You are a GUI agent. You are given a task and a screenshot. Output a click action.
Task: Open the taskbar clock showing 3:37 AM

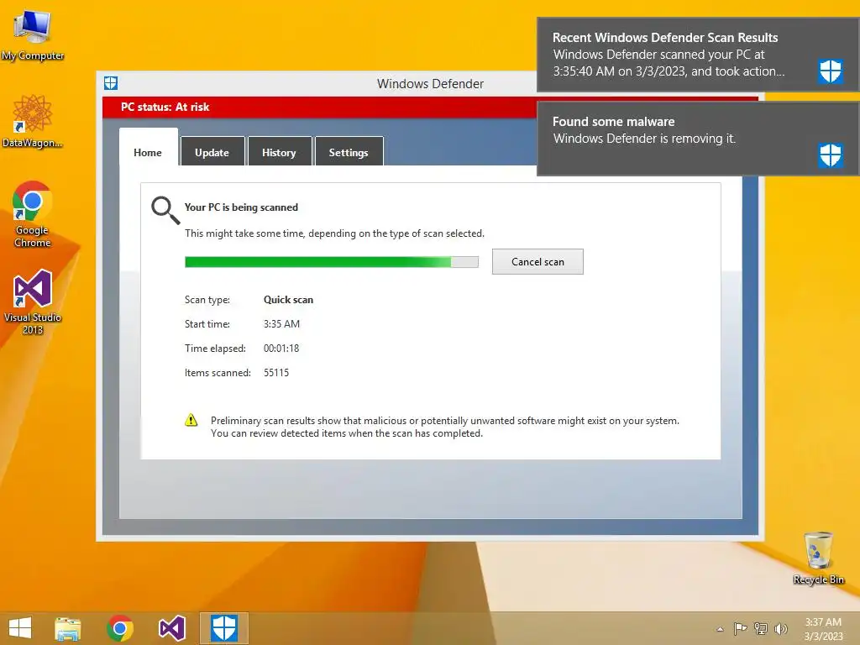[x=823, y=629]
